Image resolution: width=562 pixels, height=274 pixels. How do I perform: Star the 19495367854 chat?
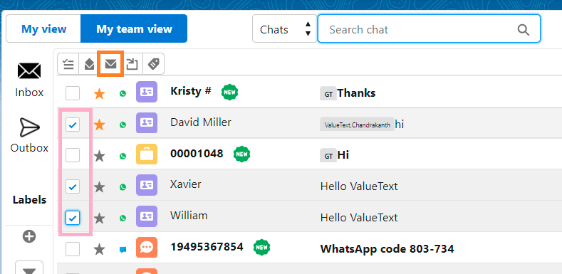(99, 249)
